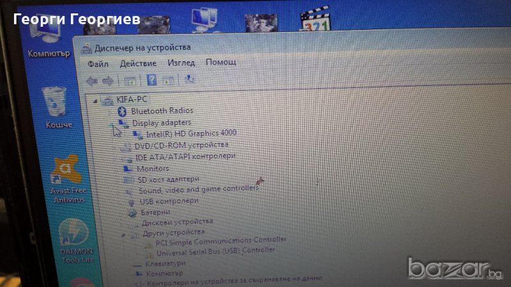Collapse the Други устройства node
Image resolution: width=511 pixels, height=287 pixels.
tap(124, 233)
